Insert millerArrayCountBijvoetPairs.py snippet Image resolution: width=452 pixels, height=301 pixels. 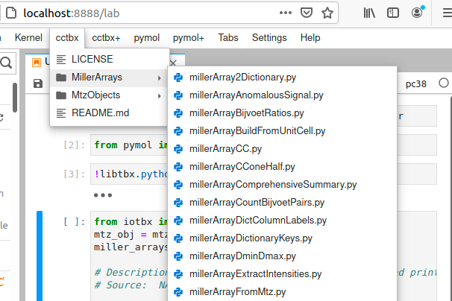(282, 203)
